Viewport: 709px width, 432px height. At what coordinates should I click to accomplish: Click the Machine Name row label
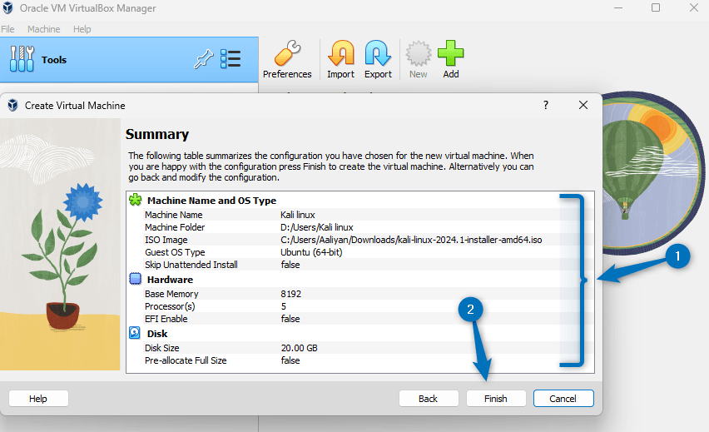click(x=174, y=215)
